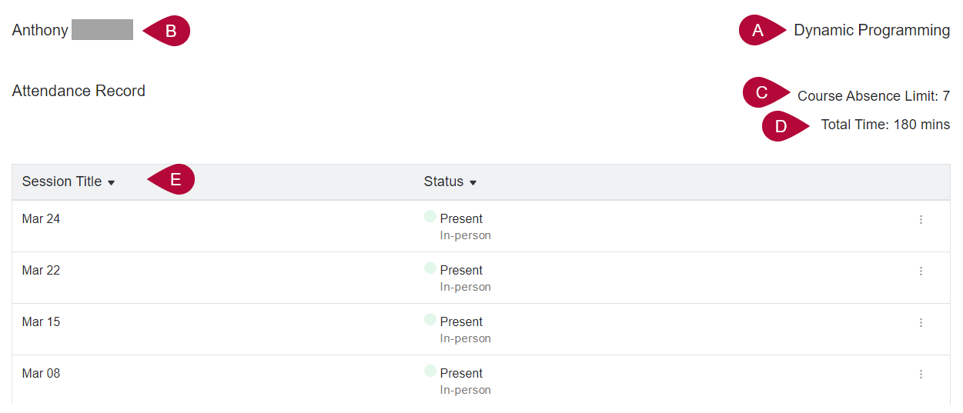Screen dimensions: 963x413
Task: Click the Mar 08 Present status dot
Action: (430, 371)
